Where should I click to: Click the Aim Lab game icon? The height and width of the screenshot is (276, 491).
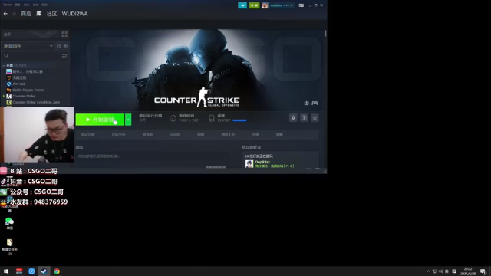point(8,84)
